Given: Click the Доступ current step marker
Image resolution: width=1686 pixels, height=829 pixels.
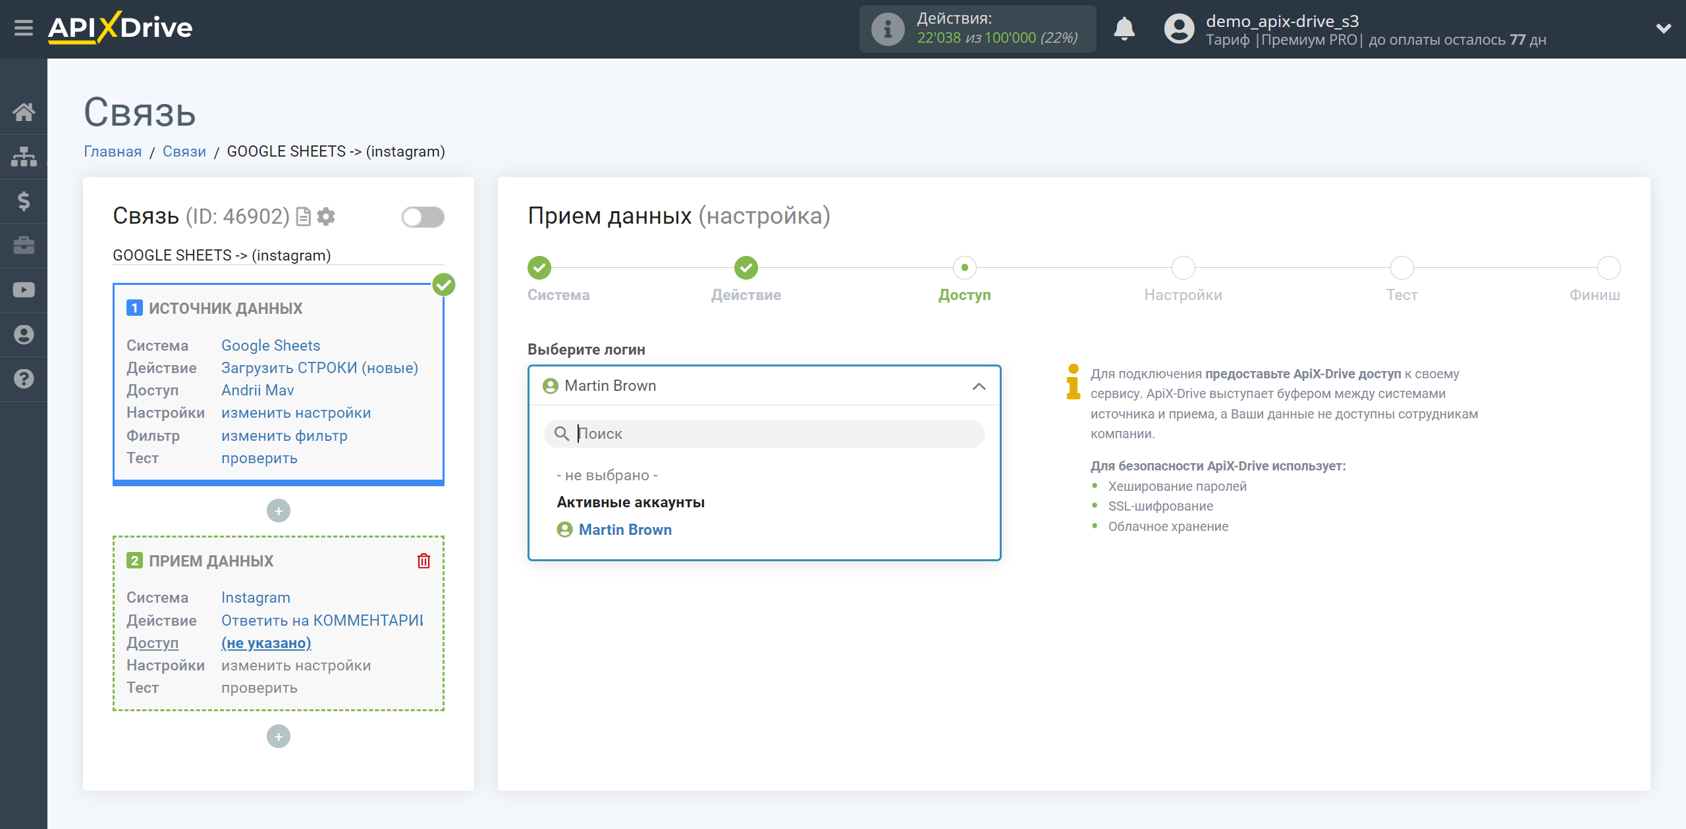Looking at the screenshot, I should click(964, 268).
